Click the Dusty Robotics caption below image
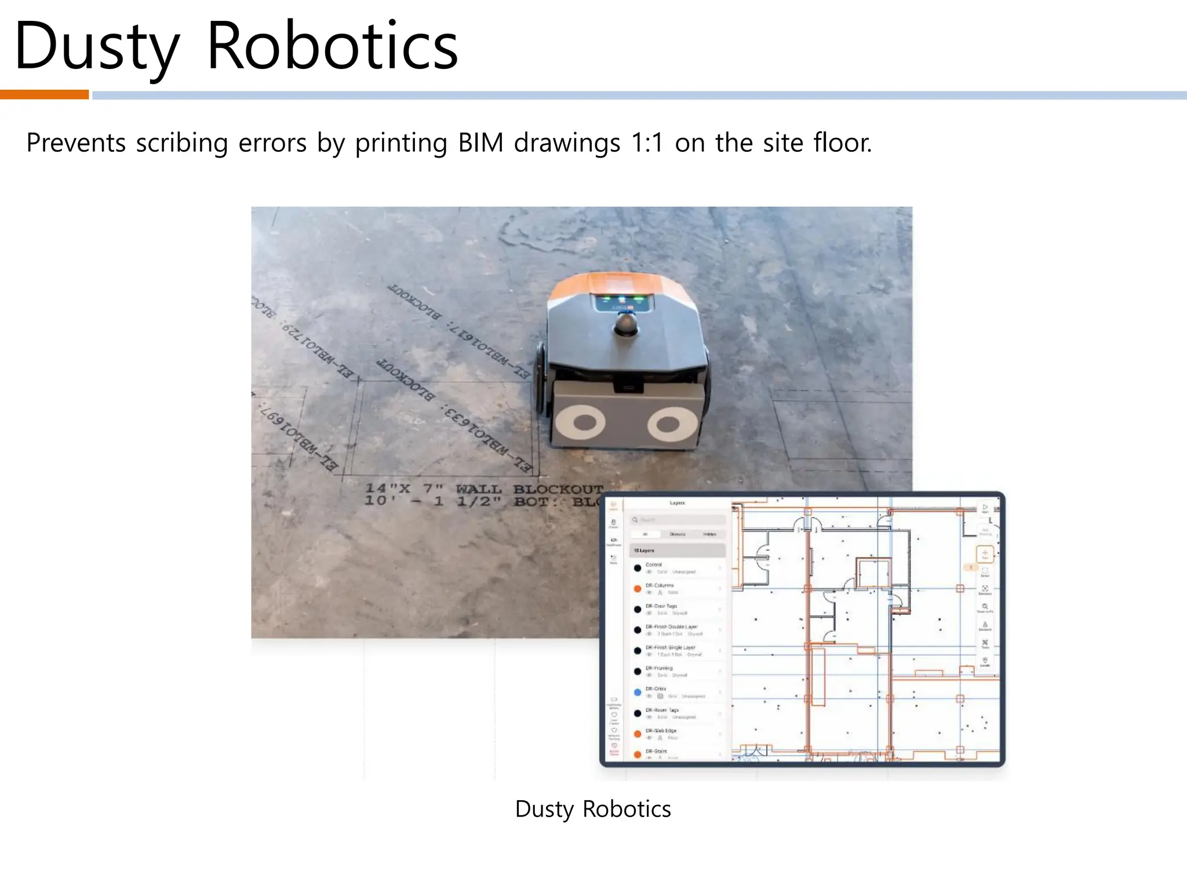 point(593,809)
